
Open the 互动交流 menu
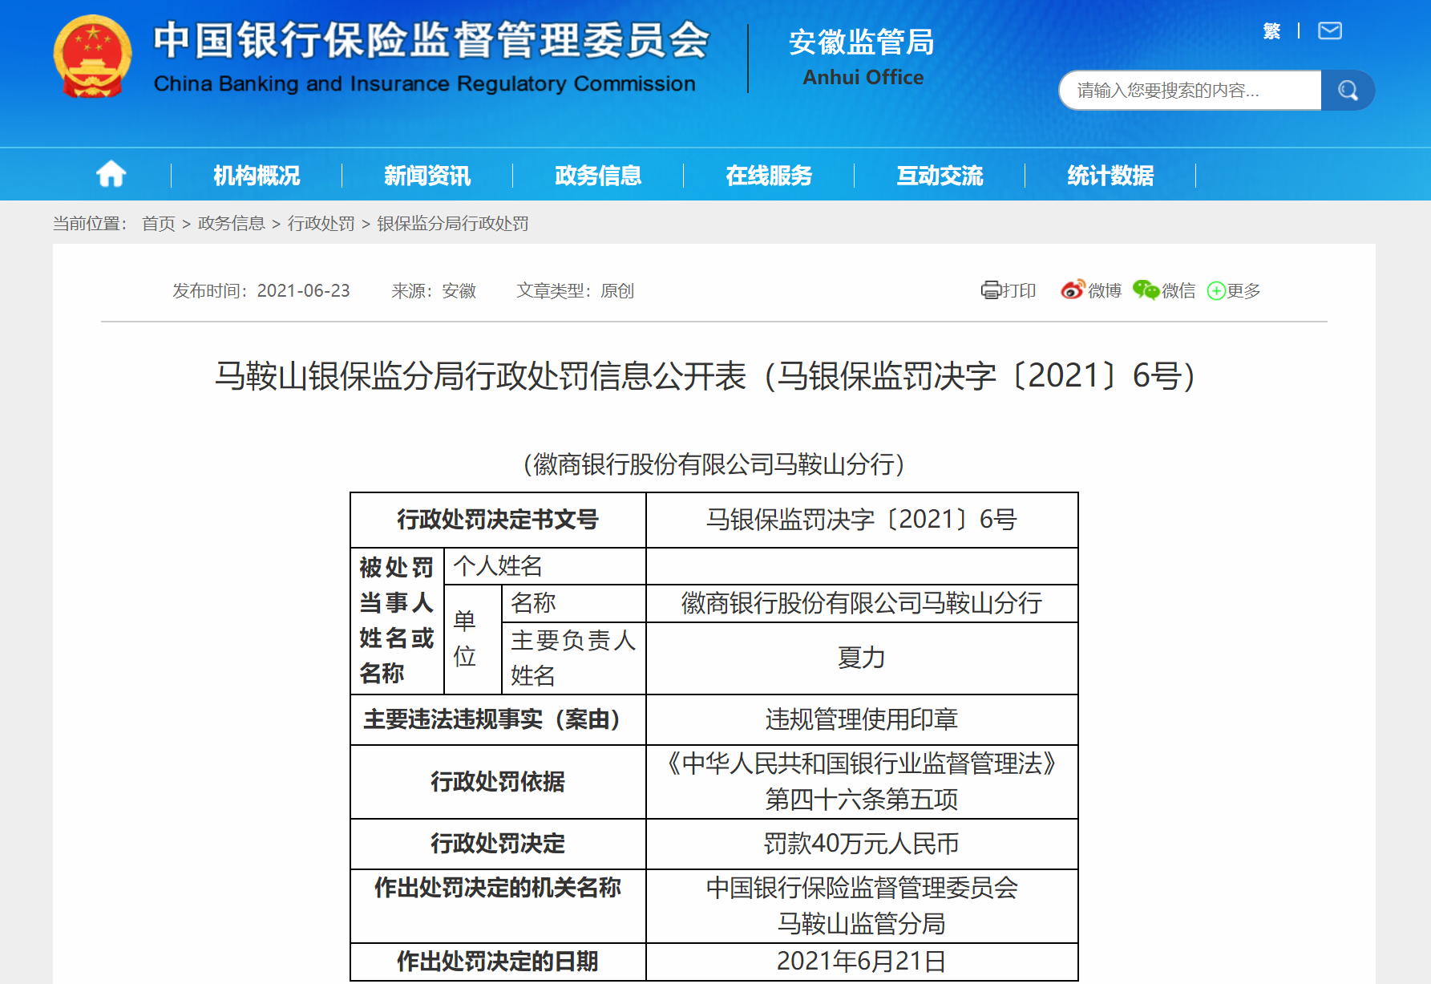(940, 175)
